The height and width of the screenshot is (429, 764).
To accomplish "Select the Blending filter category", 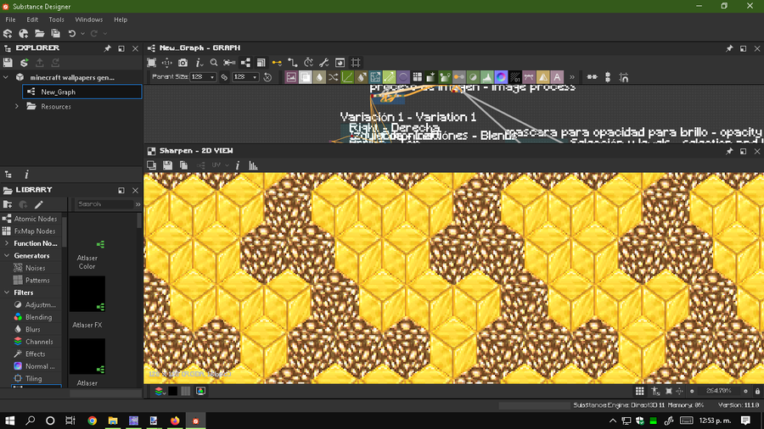I will coord(38,317).
